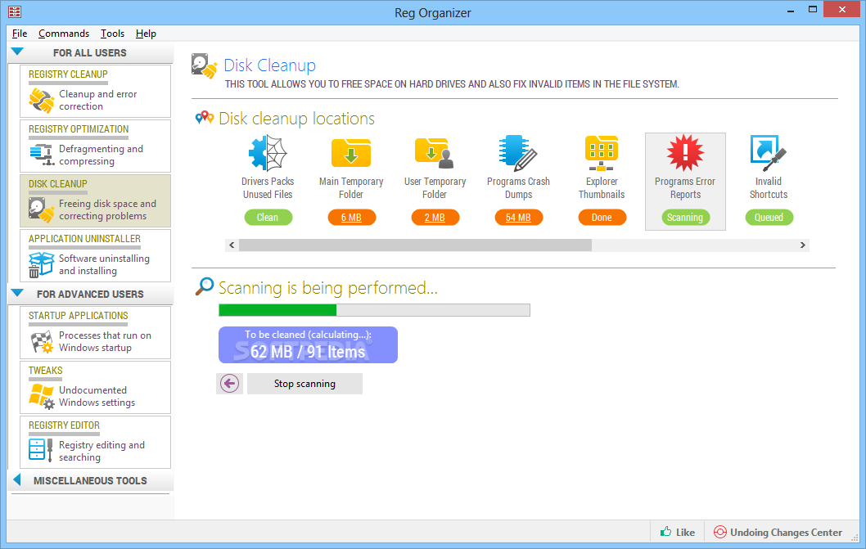Click the resize grip in status bar corner
Image resolution: width=866 pixels, height=549 pixels.
point(855,537)
